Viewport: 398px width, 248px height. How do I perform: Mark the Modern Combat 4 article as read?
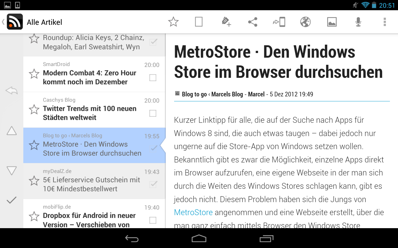coord(153,78)
